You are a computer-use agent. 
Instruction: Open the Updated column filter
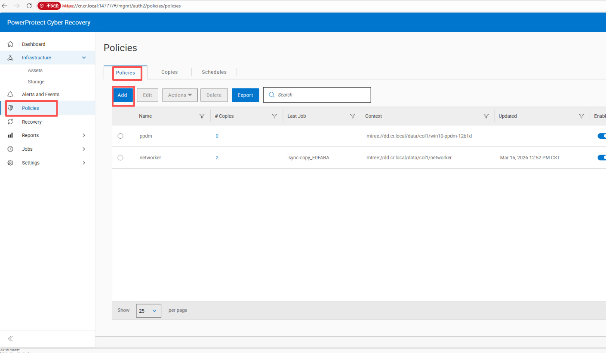pos(581,116)
